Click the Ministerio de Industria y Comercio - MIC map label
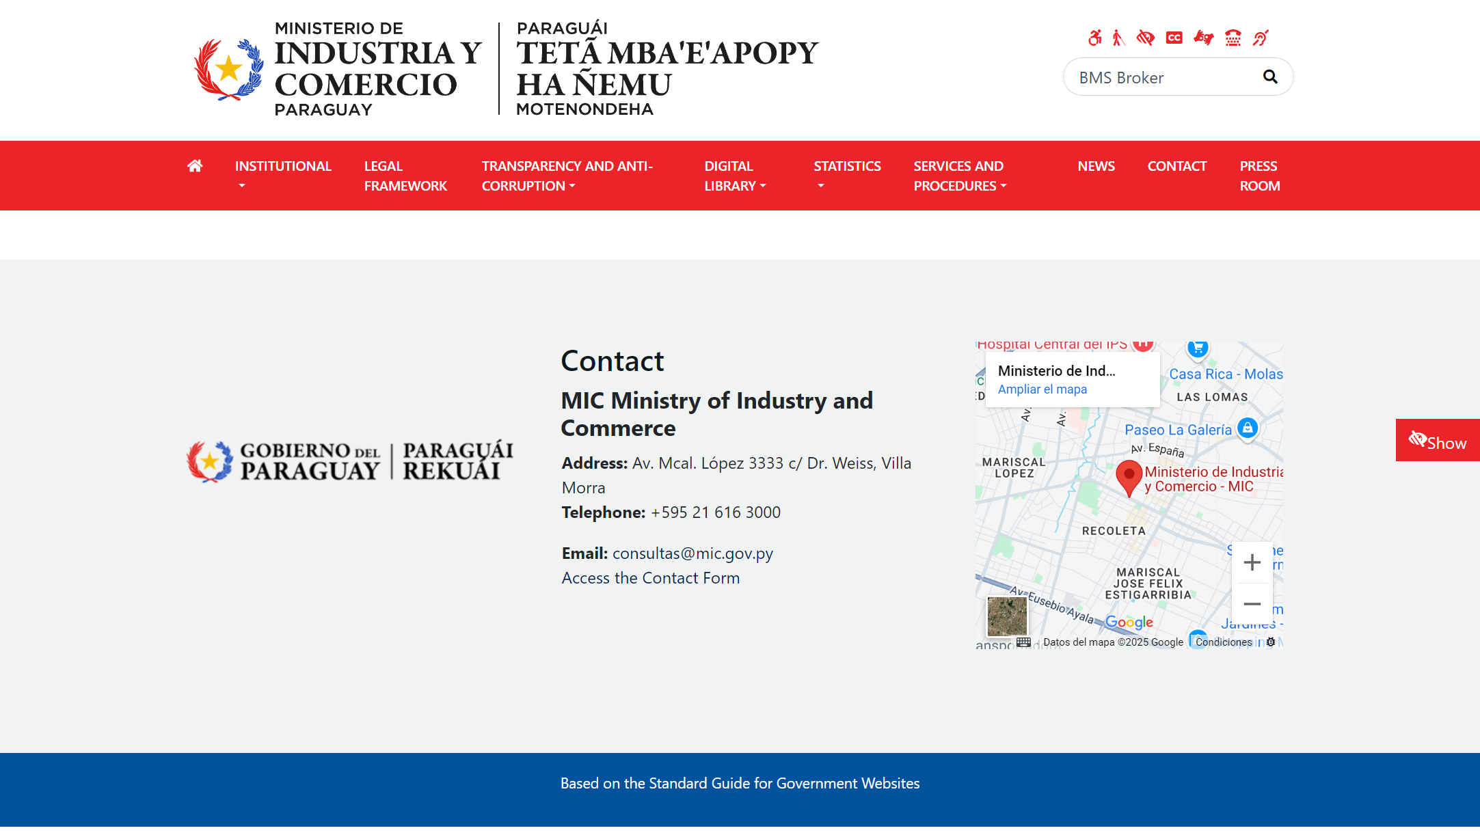Viewport: 1480px width, 837px height. pos(1213,479)
